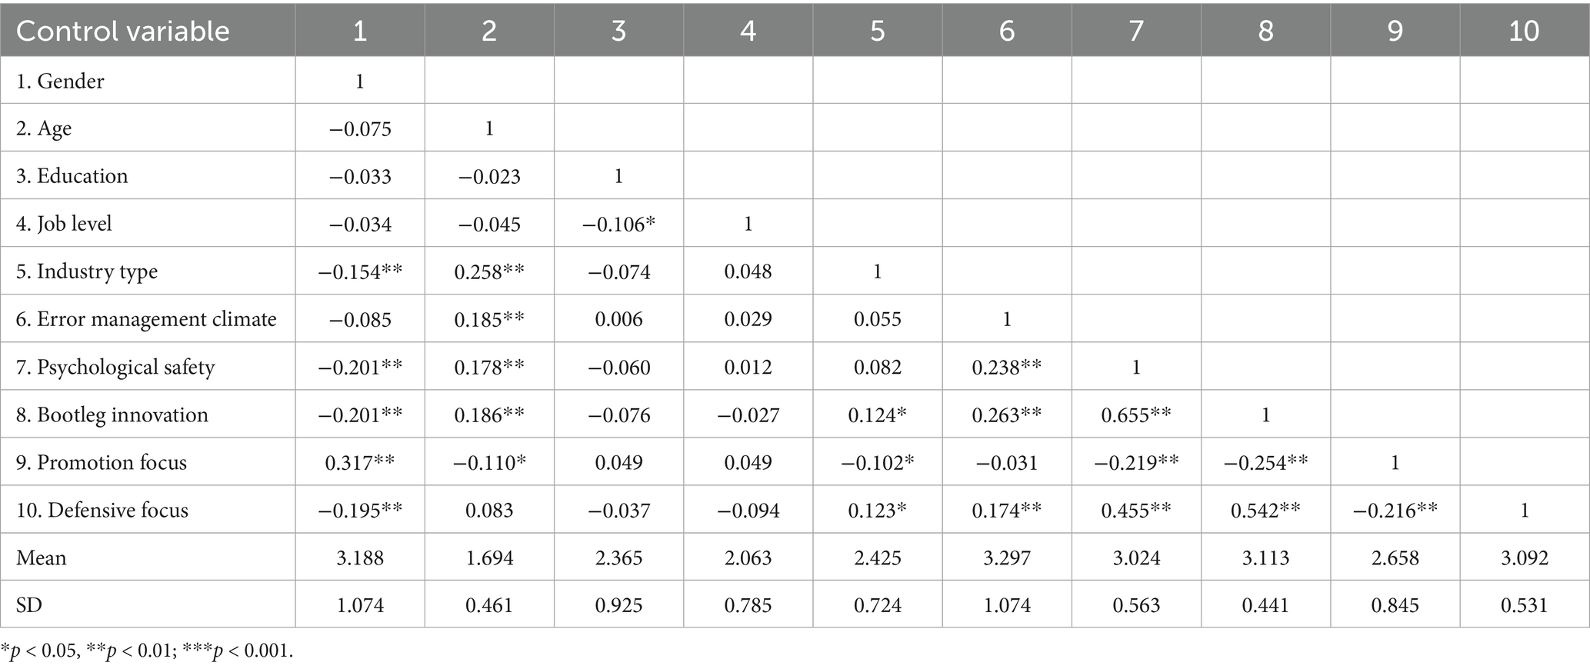Image resolution: width=1590 pixels, height=669 pixels.
Task: Select '6. Error management climate' row label
Action: coord(146,319)
